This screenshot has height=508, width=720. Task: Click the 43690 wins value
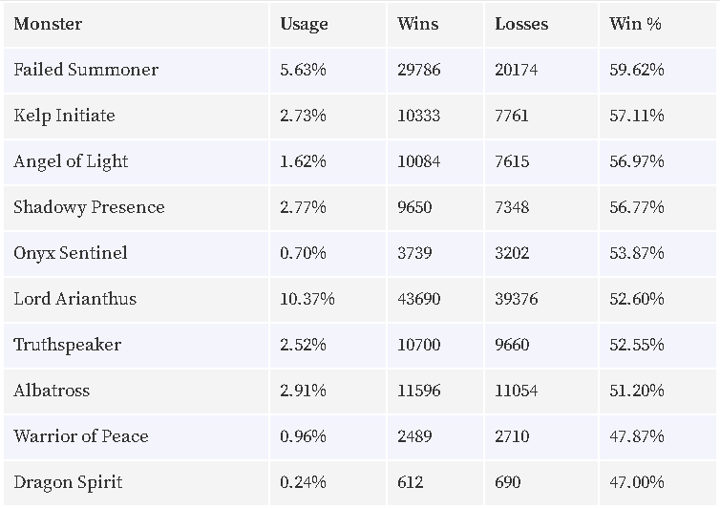click(419, 299)
